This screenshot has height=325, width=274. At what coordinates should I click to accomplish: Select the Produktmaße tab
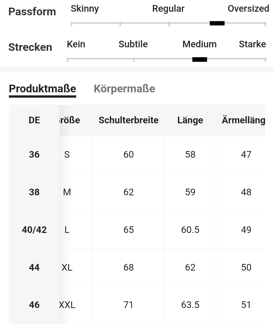(42, 89)
